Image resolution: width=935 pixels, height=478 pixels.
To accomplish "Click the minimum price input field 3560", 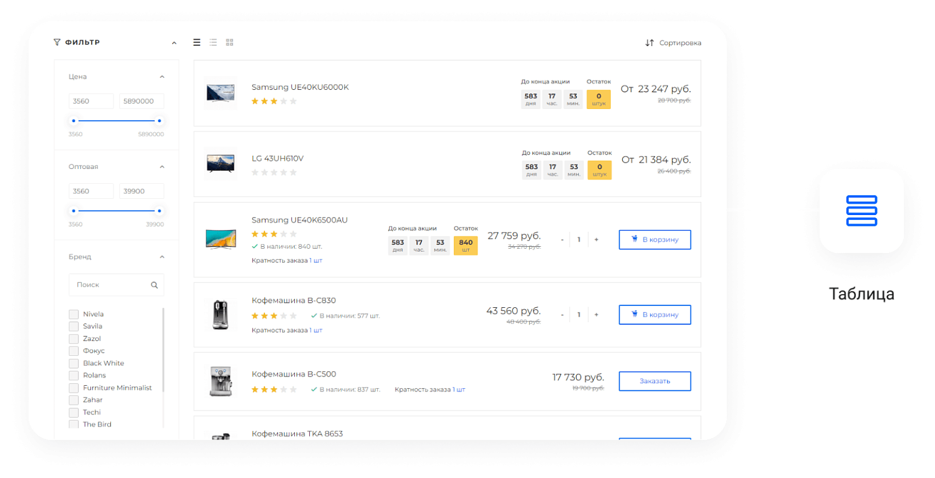I will 91,102.
